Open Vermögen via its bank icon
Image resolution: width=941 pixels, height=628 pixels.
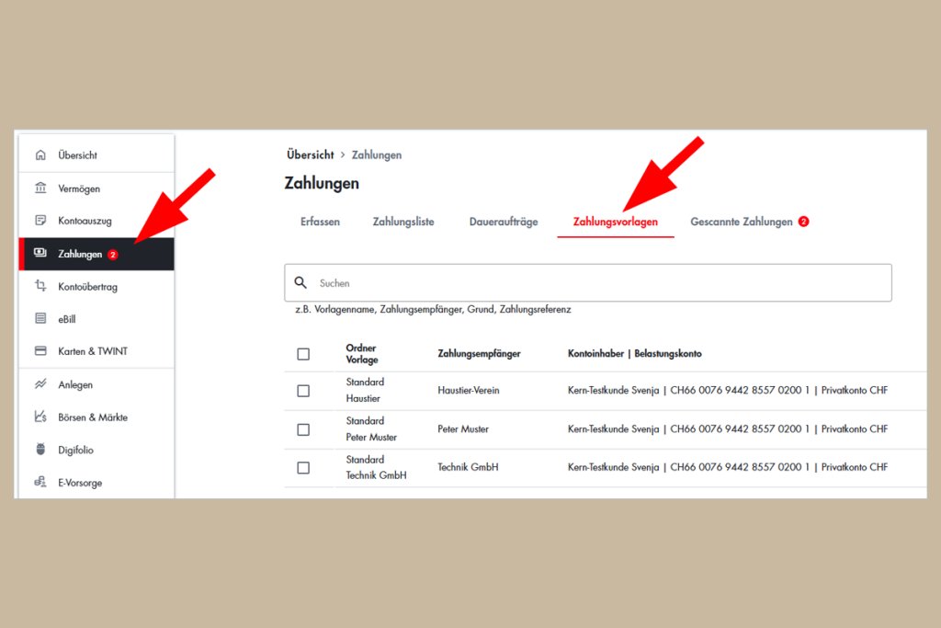40,188
